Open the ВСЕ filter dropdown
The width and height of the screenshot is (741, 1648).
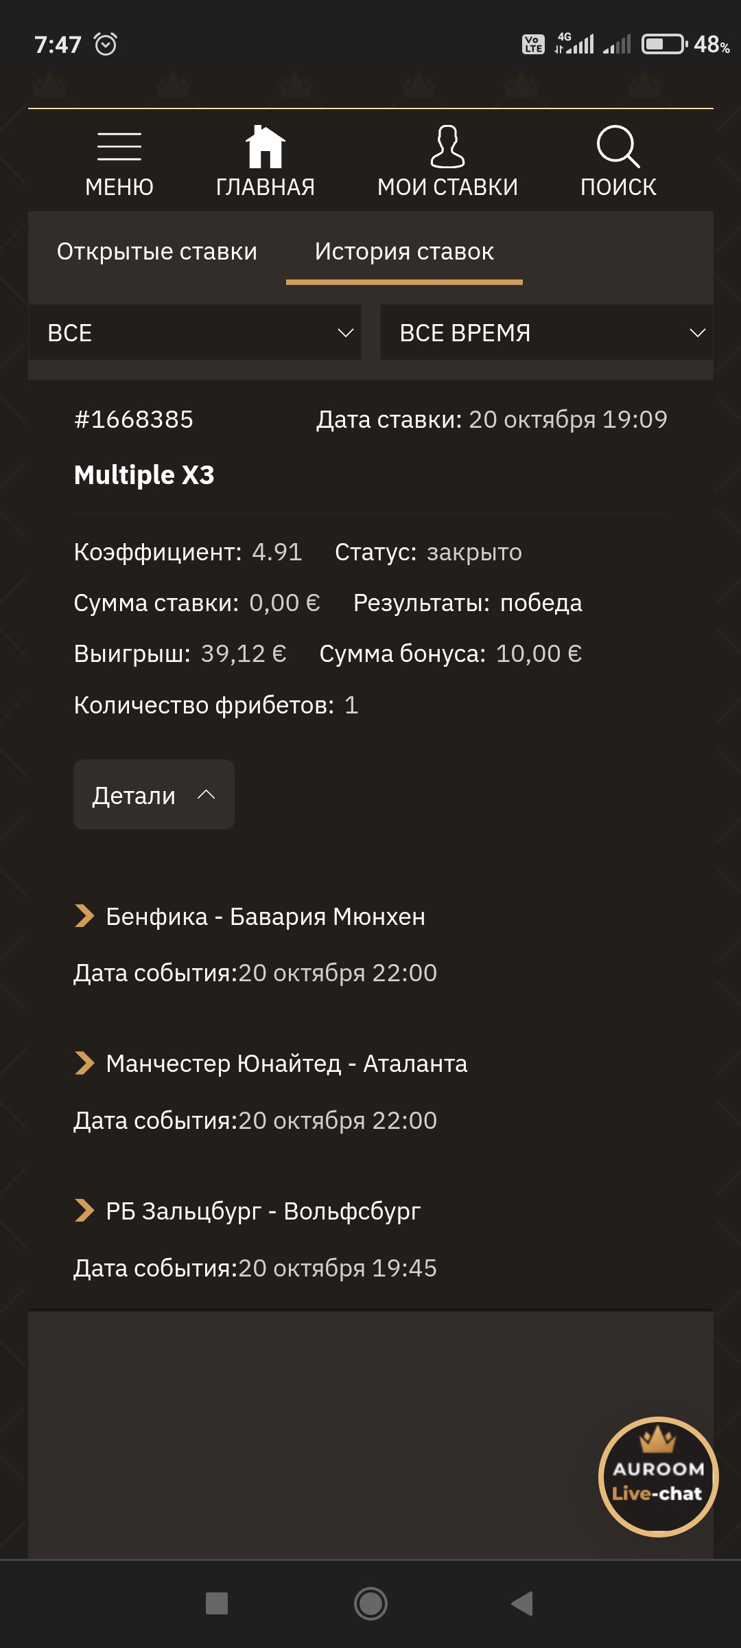(195, 333)
